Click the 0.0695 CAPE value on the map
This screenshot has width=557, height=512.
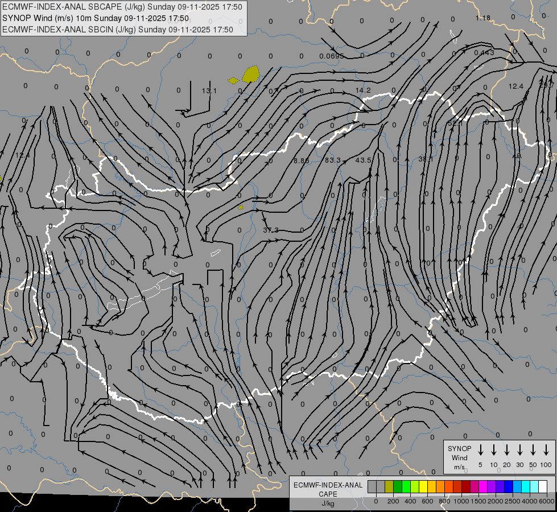click(x=332, y=56)
